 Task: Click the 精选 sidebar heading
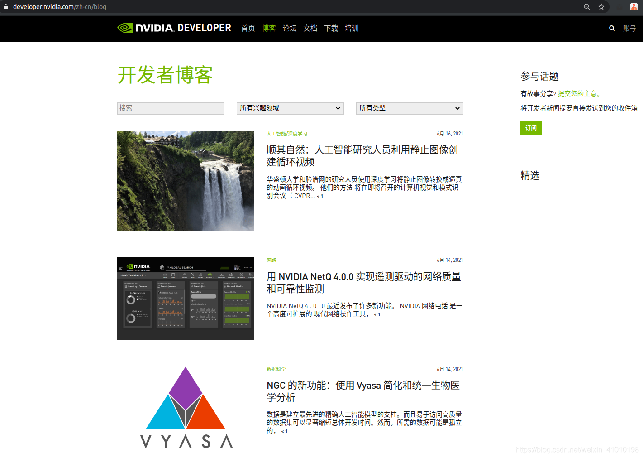[x=530, y=175]
